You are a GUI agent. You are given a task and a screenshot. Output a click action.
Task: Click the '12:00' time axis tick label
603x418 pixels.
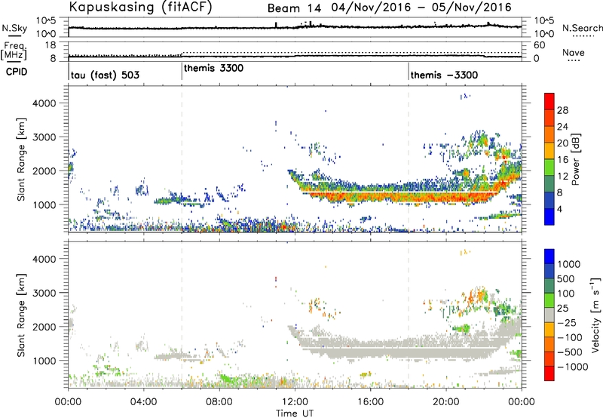tap(295, 402)
